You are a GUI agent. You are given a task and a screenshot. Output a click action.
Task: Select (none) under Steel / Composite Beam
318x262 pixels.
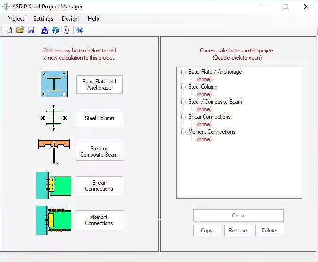pyautogui.click(x=204, y=109)
